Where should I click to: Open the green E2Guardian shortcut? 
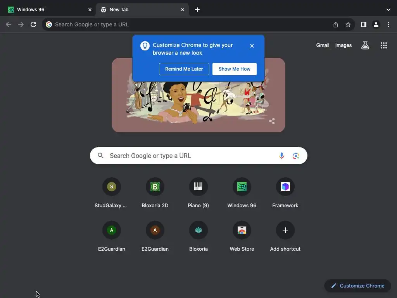click(x=111, y=236)
